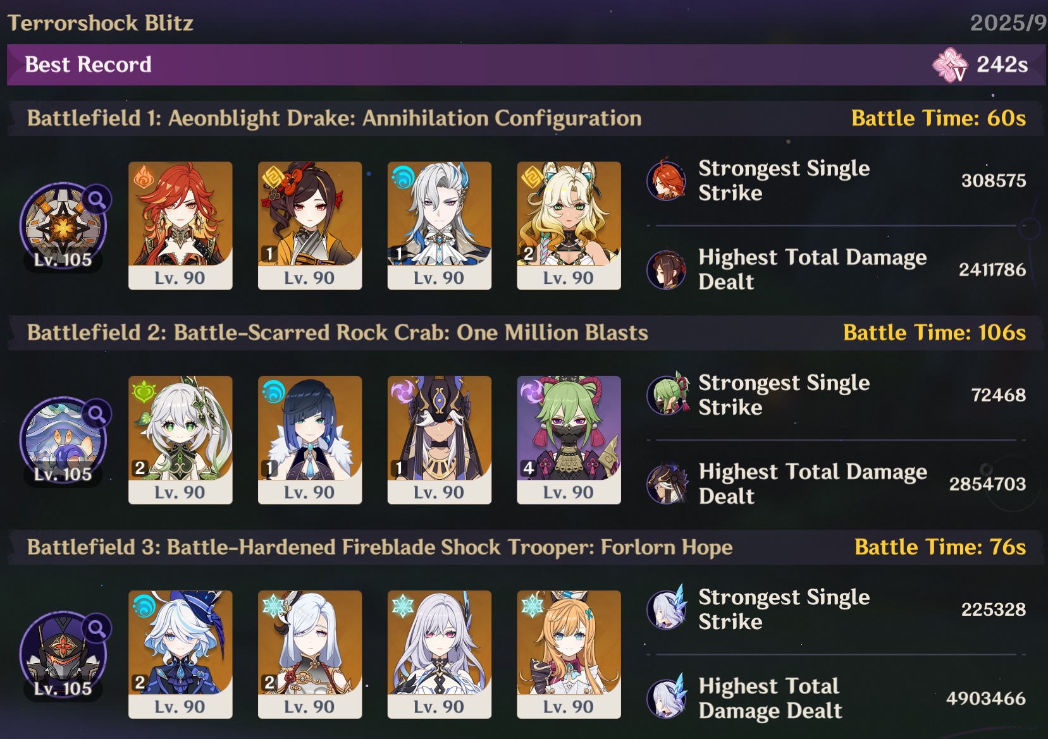Select the masked green-haired Electro character card
Viewport: 1048px width, 739px height.
[569, 440]
